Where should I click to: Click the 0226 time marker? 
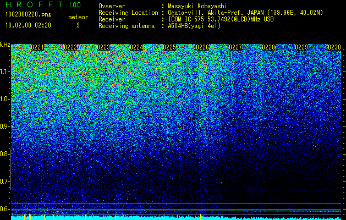(x=202, y=47)
